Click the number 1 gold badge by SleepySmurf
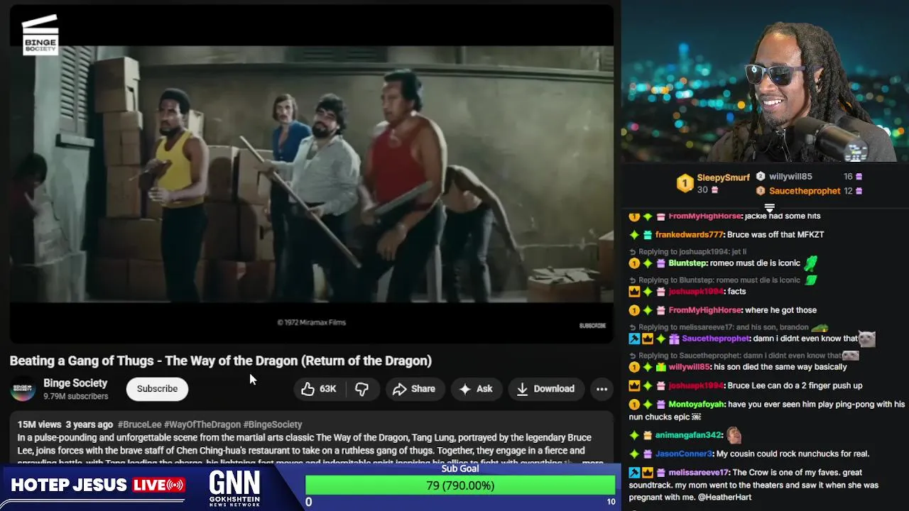The width and height of the screenshot is (909, 511). [685, 183]
